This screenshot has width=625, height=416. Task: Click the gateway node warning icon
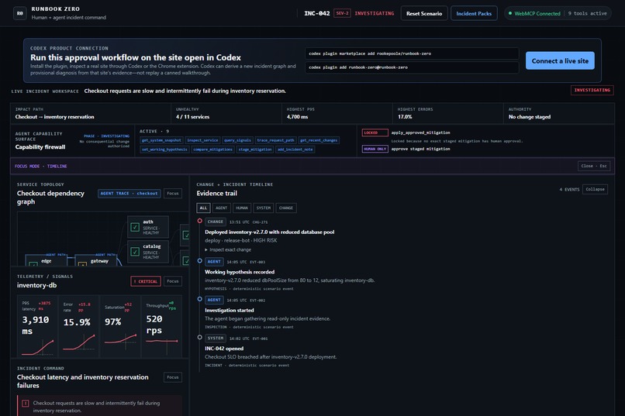(x=82, y=263)
